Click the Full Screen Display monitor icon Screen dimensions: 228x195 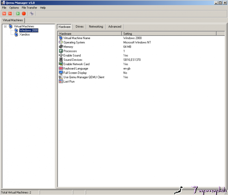coord(61,73)
